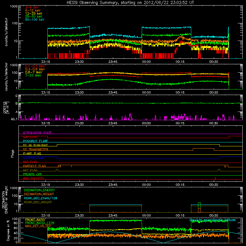Select the PARTICLE_FLAG label
246x246 pixels.
[34, 166]
